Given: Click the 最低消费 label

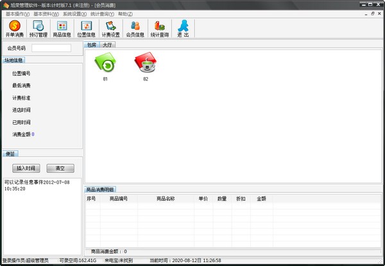Looking at the screenshot, I should (21, 85).
